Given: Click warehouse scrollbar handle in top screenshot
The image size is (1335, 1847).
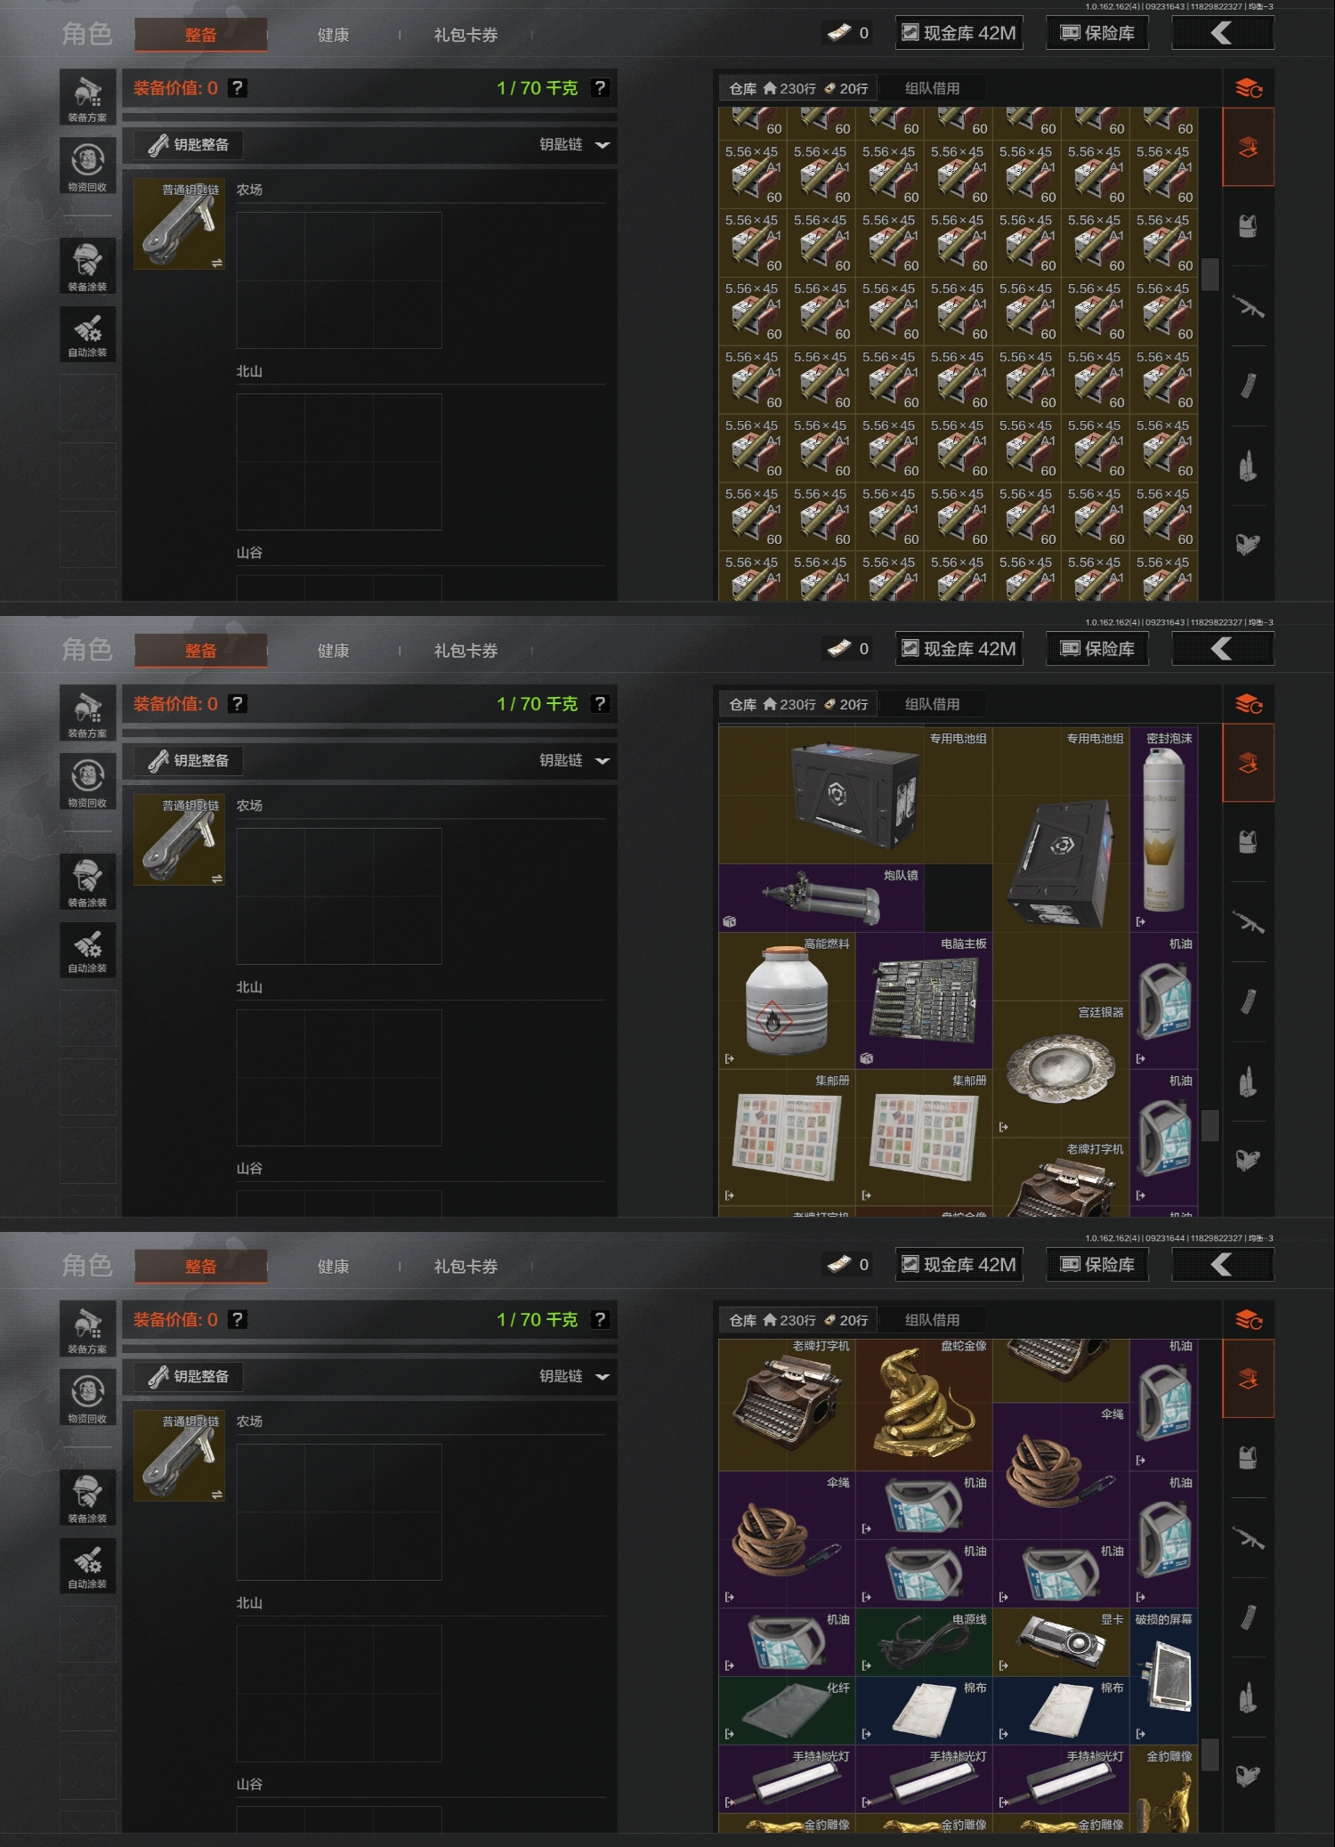Looking at the screenshot, I should click(x=1210, y=274).
